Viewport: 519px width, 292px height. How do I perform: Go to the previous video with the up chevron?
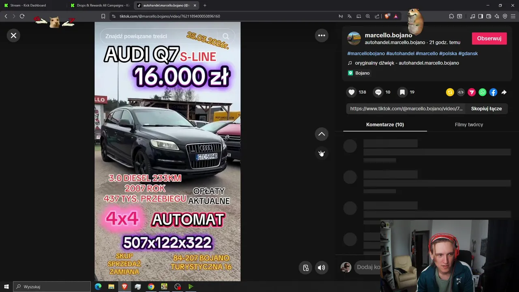pyautogui.click(x=322, y=134)
